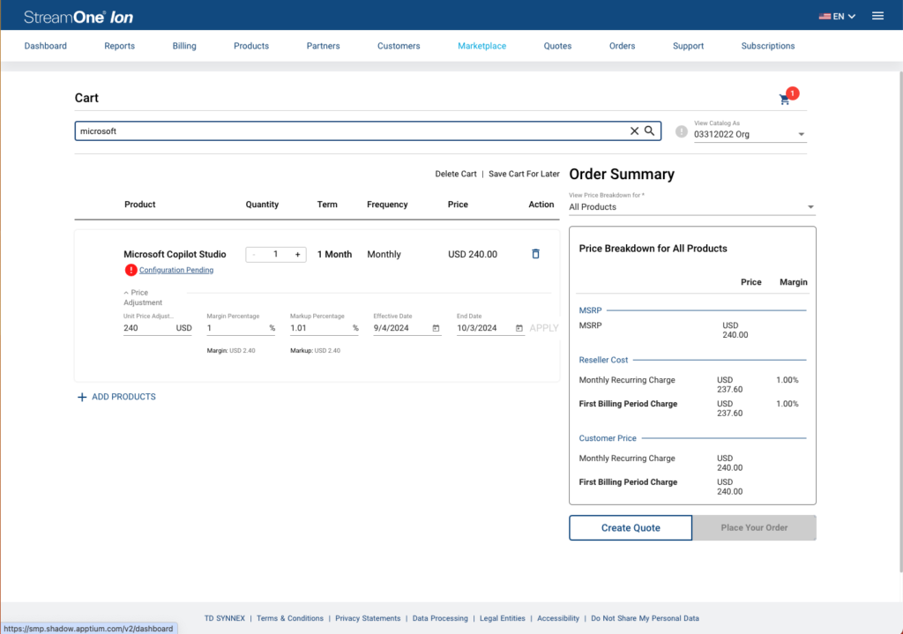Clear the search field with X icon
The height and width of the screenshot is (634, 903).
tap(634, 131)
